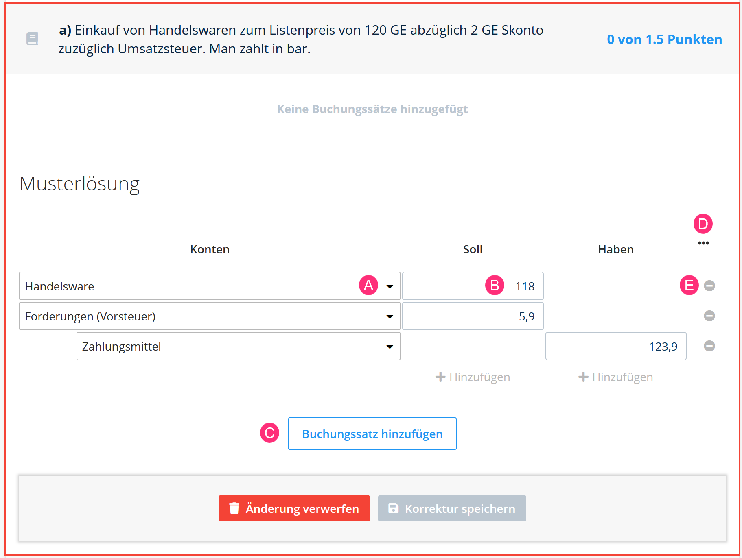Click 'Keine Buchungssätze hinzugefügt' notice
742x558 pixels.
(372, 109)
